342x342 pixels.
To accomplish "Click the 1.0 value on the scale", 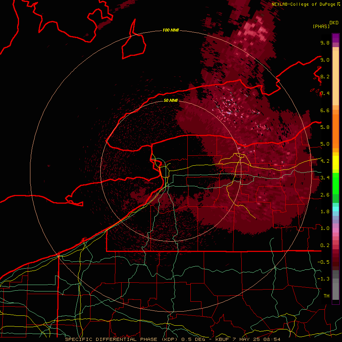I will tap(325, 228).
